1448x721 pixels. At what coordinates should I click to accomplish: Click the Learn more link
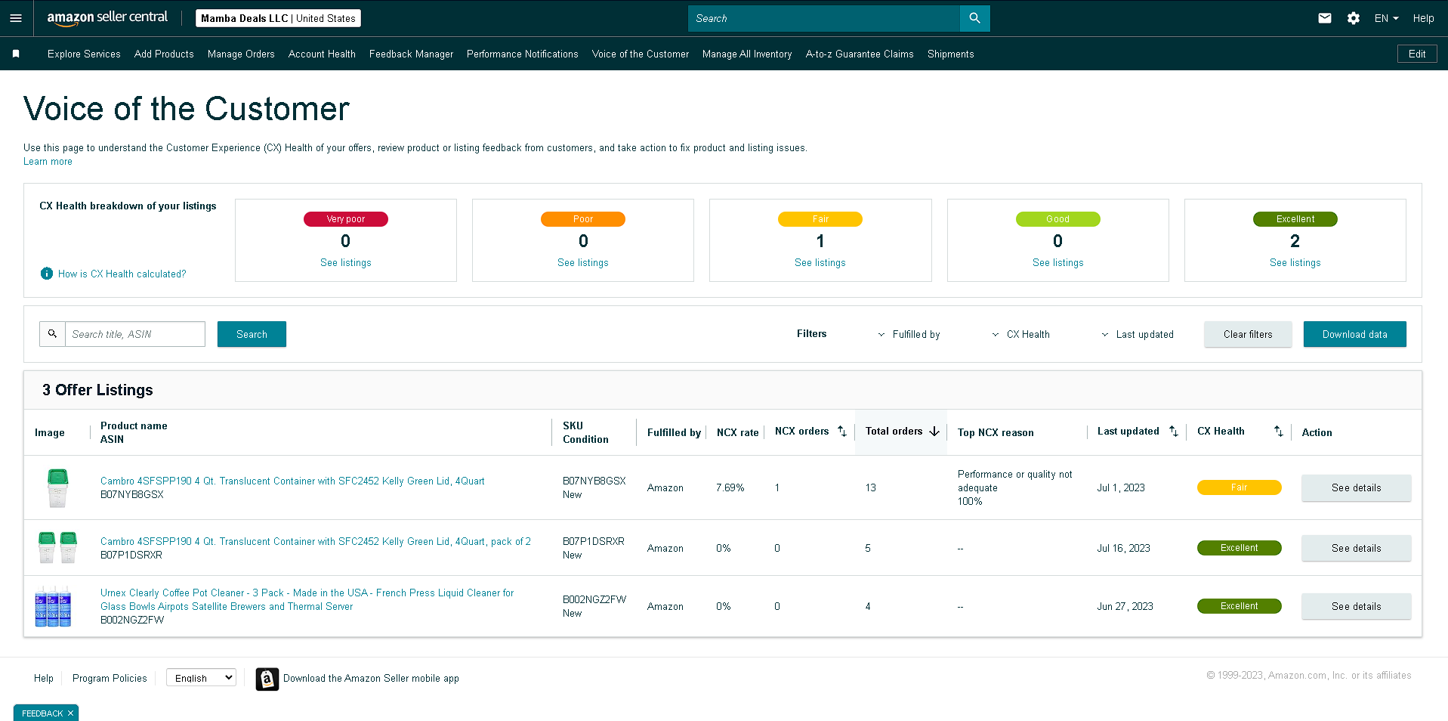point(48,161)
